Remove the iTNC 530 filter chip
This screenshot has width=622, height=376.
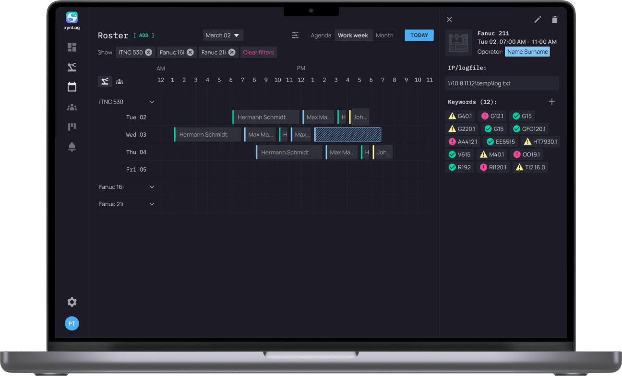click(x=148, y=52)
